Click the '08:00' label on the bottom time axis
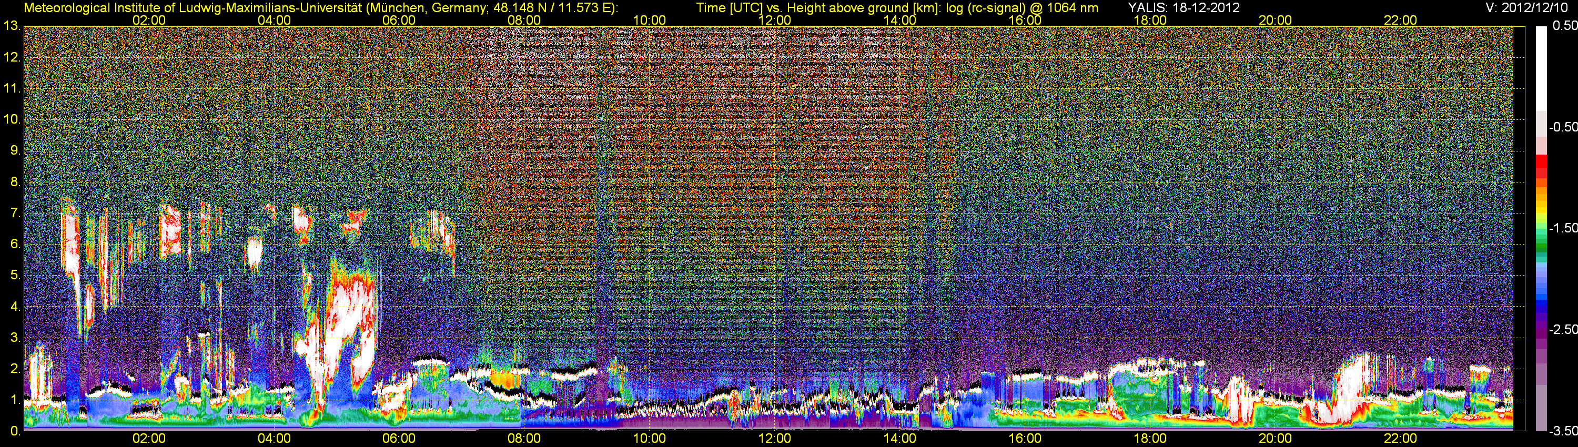 tap(524, 439)
